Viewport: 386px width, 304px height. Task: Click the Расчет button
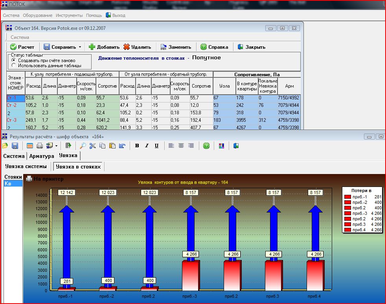click(x=22, y=47)
